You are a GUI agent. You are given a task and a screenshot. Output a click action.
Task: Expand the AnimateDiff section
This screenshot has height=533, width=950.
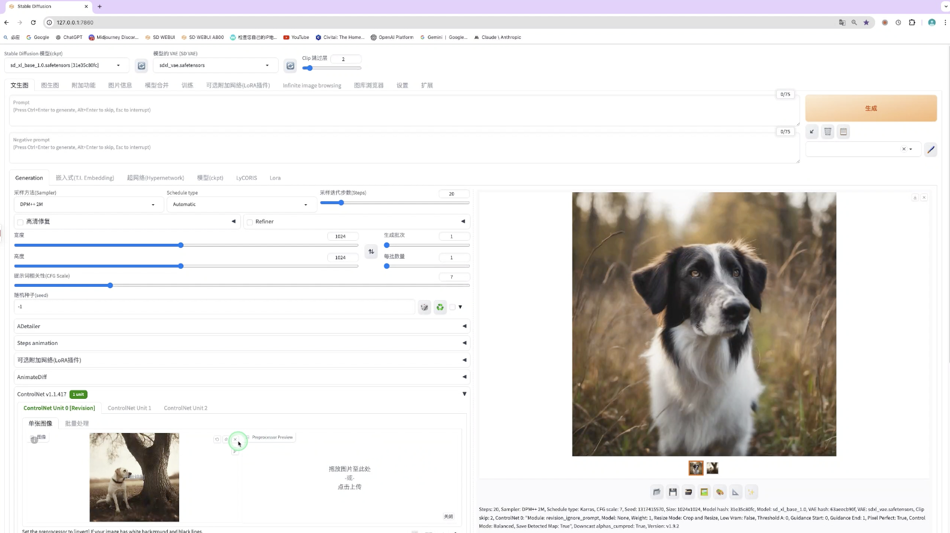pos(242,377)
